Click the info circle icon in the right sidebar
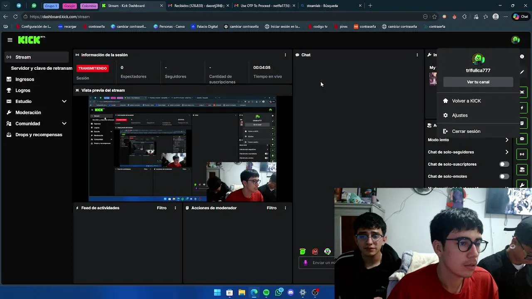This screenshot has width=532, height=299. (x=522, y=56)
